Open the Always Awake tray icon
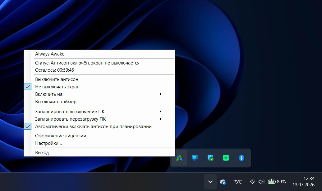 point(179,158)
